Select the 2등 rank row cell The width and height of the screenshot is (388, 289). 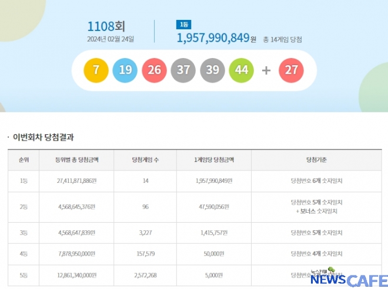pos(23,206)
